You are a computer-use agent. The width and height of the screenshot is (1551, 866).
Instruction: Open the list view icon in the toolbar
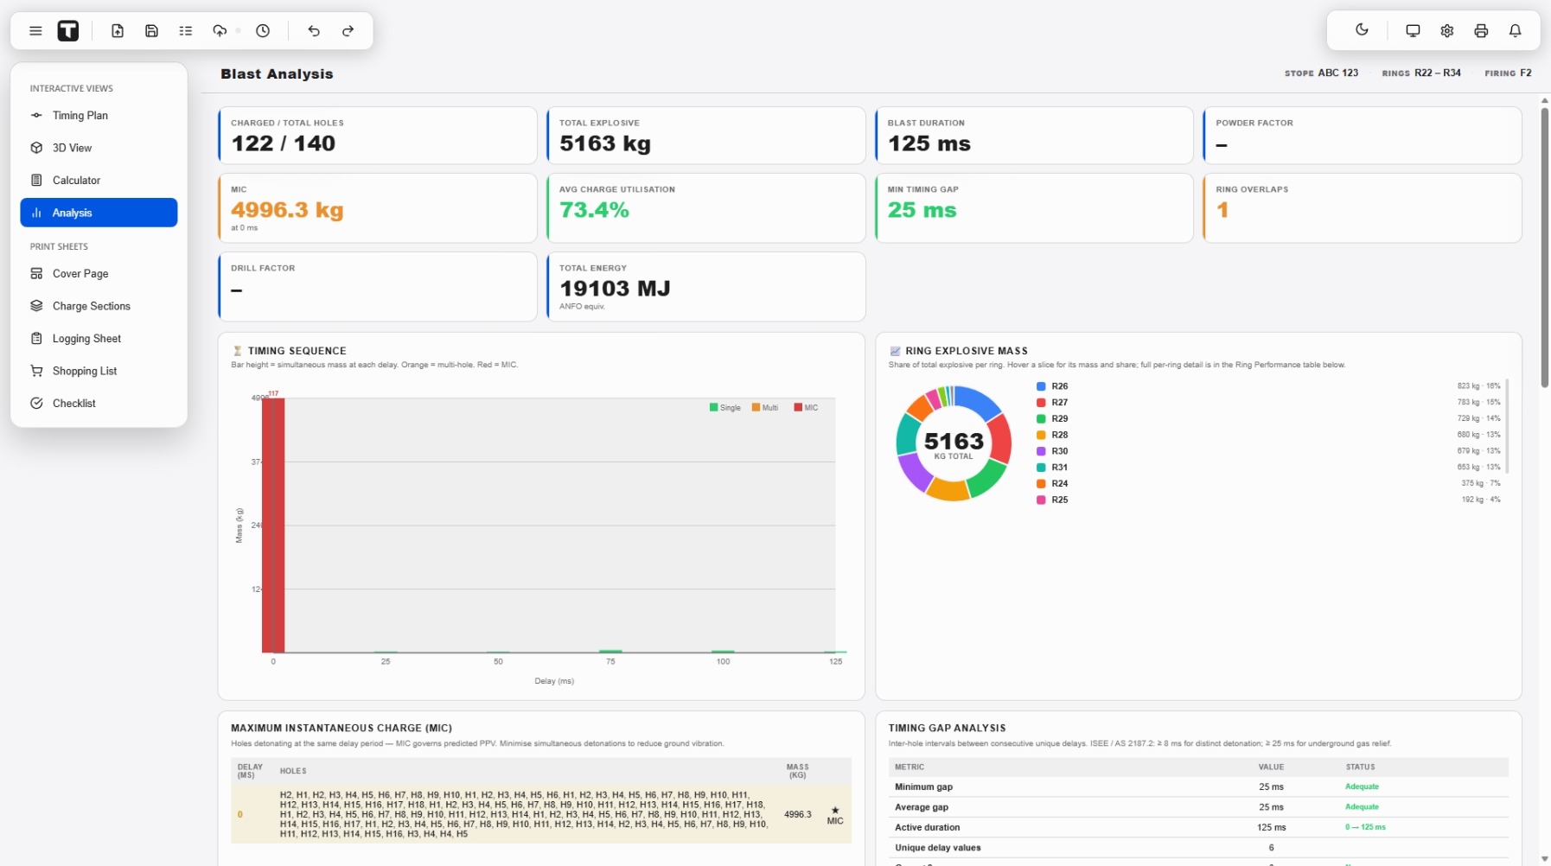point(186,31)
